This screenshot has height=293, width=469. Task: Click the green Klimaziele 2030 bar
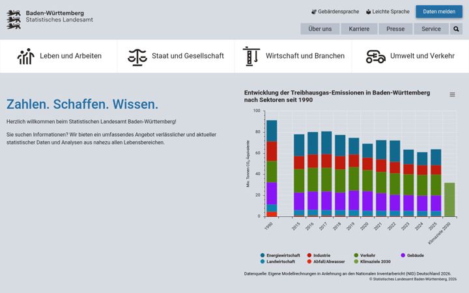click(x=449, y=199)
